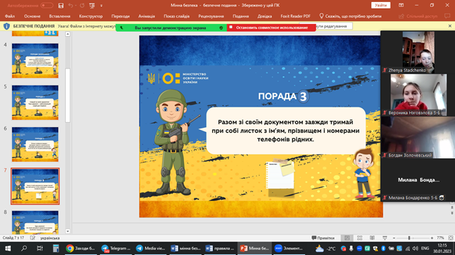Open Telegram from the taskbar
The height and width of the screenshot is (255, 455).
pos(116,249)
